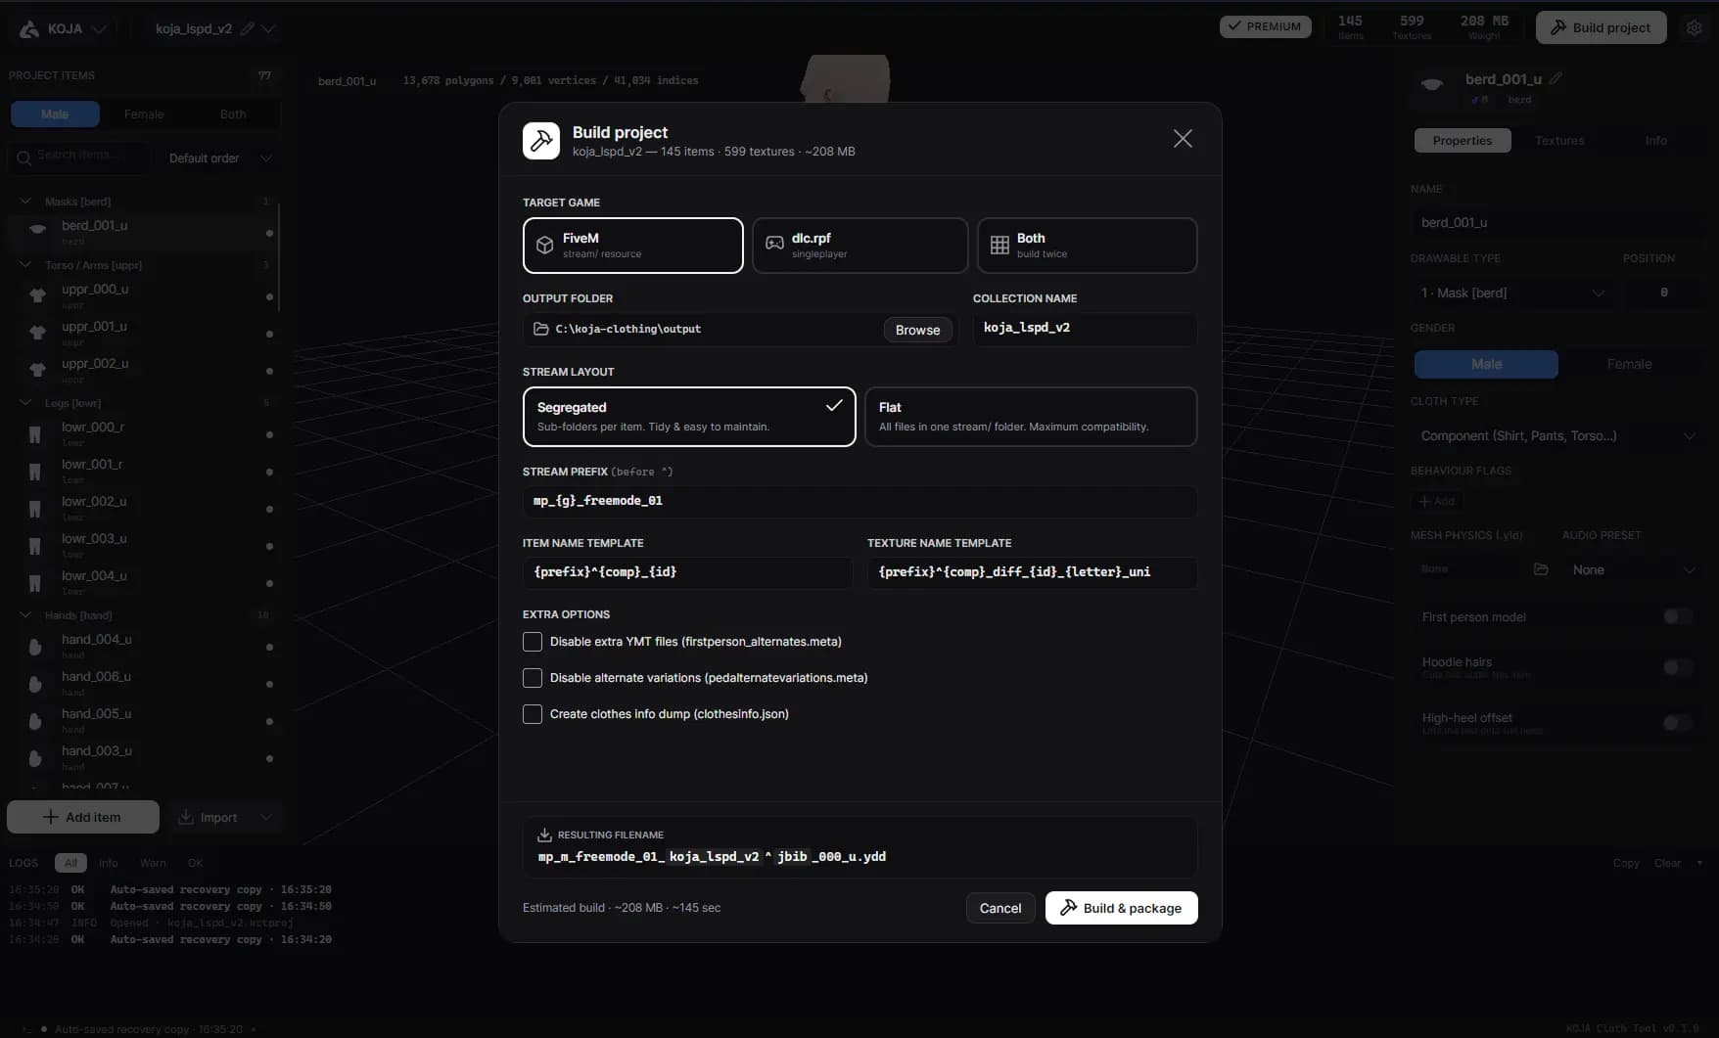1719x1038 pixels.
Task: Click the folder icon in output folder field
Action: [540, 329]
